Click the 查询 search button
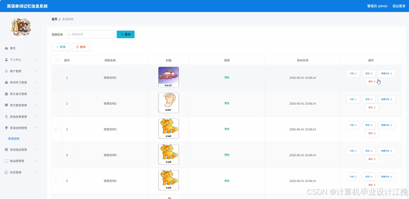 tap(125, 34)
